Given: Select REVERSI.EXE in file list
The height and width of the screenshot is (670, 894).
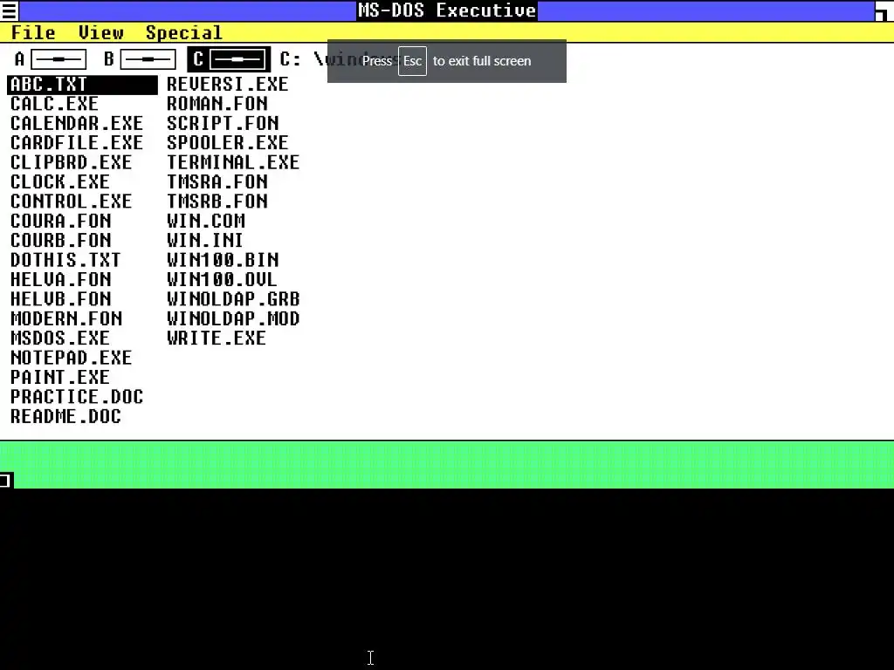Looking at the screenshot, I should click(x=228, y=85).
